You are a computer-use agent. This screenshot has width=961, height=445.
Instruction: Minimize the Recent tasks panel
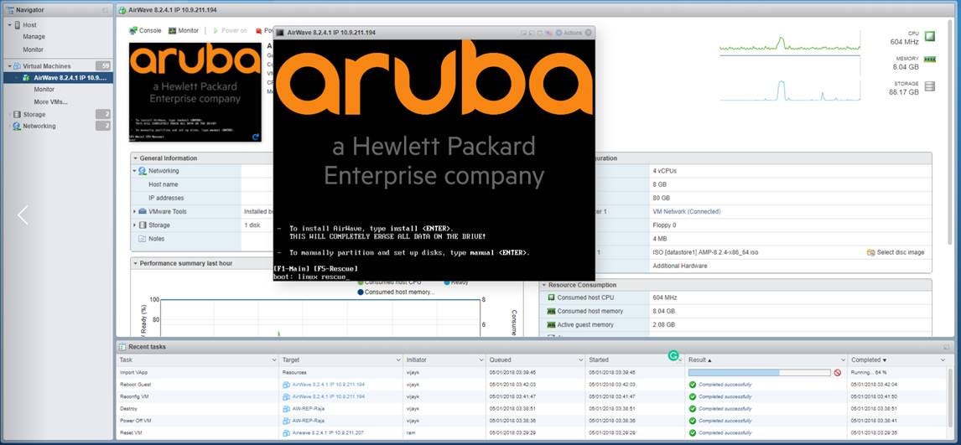pyautogui.click(x=947, y=347)
